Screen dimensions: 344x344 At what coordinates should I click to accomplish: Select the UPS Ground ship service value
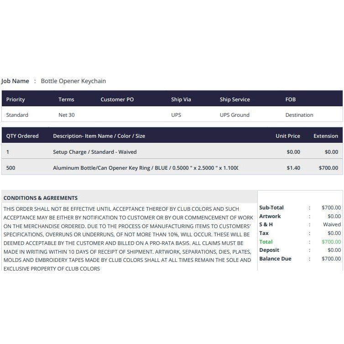[x=235, y=115]
